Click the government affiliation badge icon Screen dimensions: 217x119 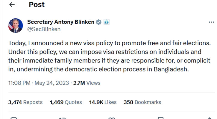pos(107,22)
